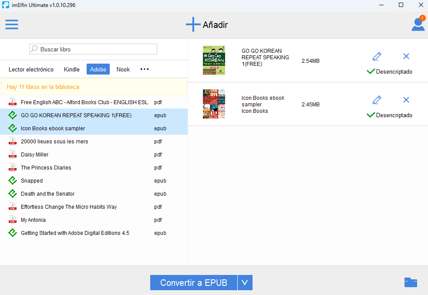Viewport: 428px width, 295px height.
Task: Click Convertir a EPUB button
Action: pyautogui.click(x=193, y=282)
